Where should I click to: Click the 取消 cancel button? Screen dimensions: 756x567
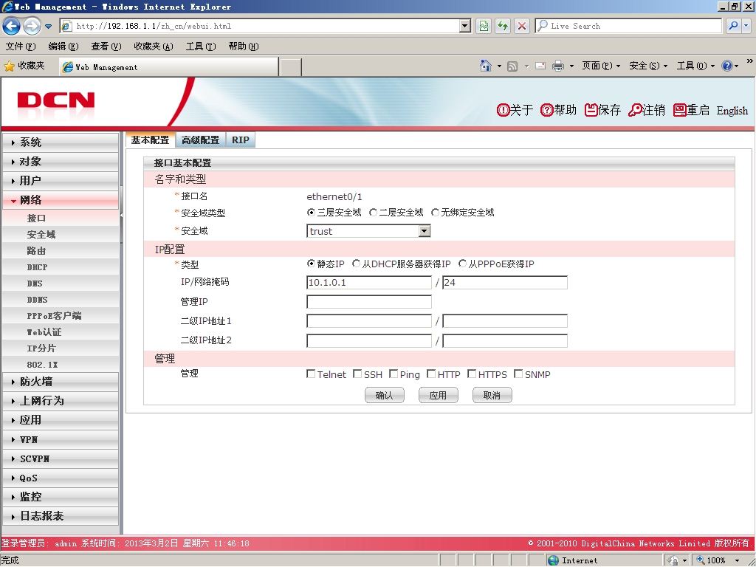[x=492, y=396]
